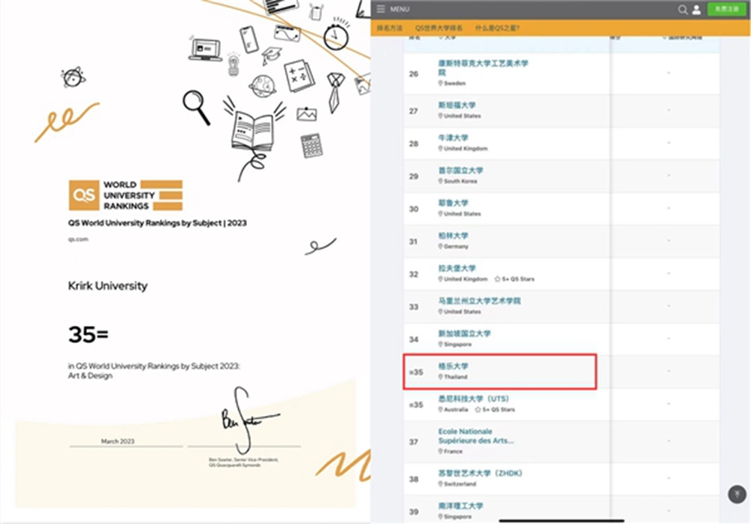
Task: Click rank number 26 in the list
Action: click(x=414, y=74)
